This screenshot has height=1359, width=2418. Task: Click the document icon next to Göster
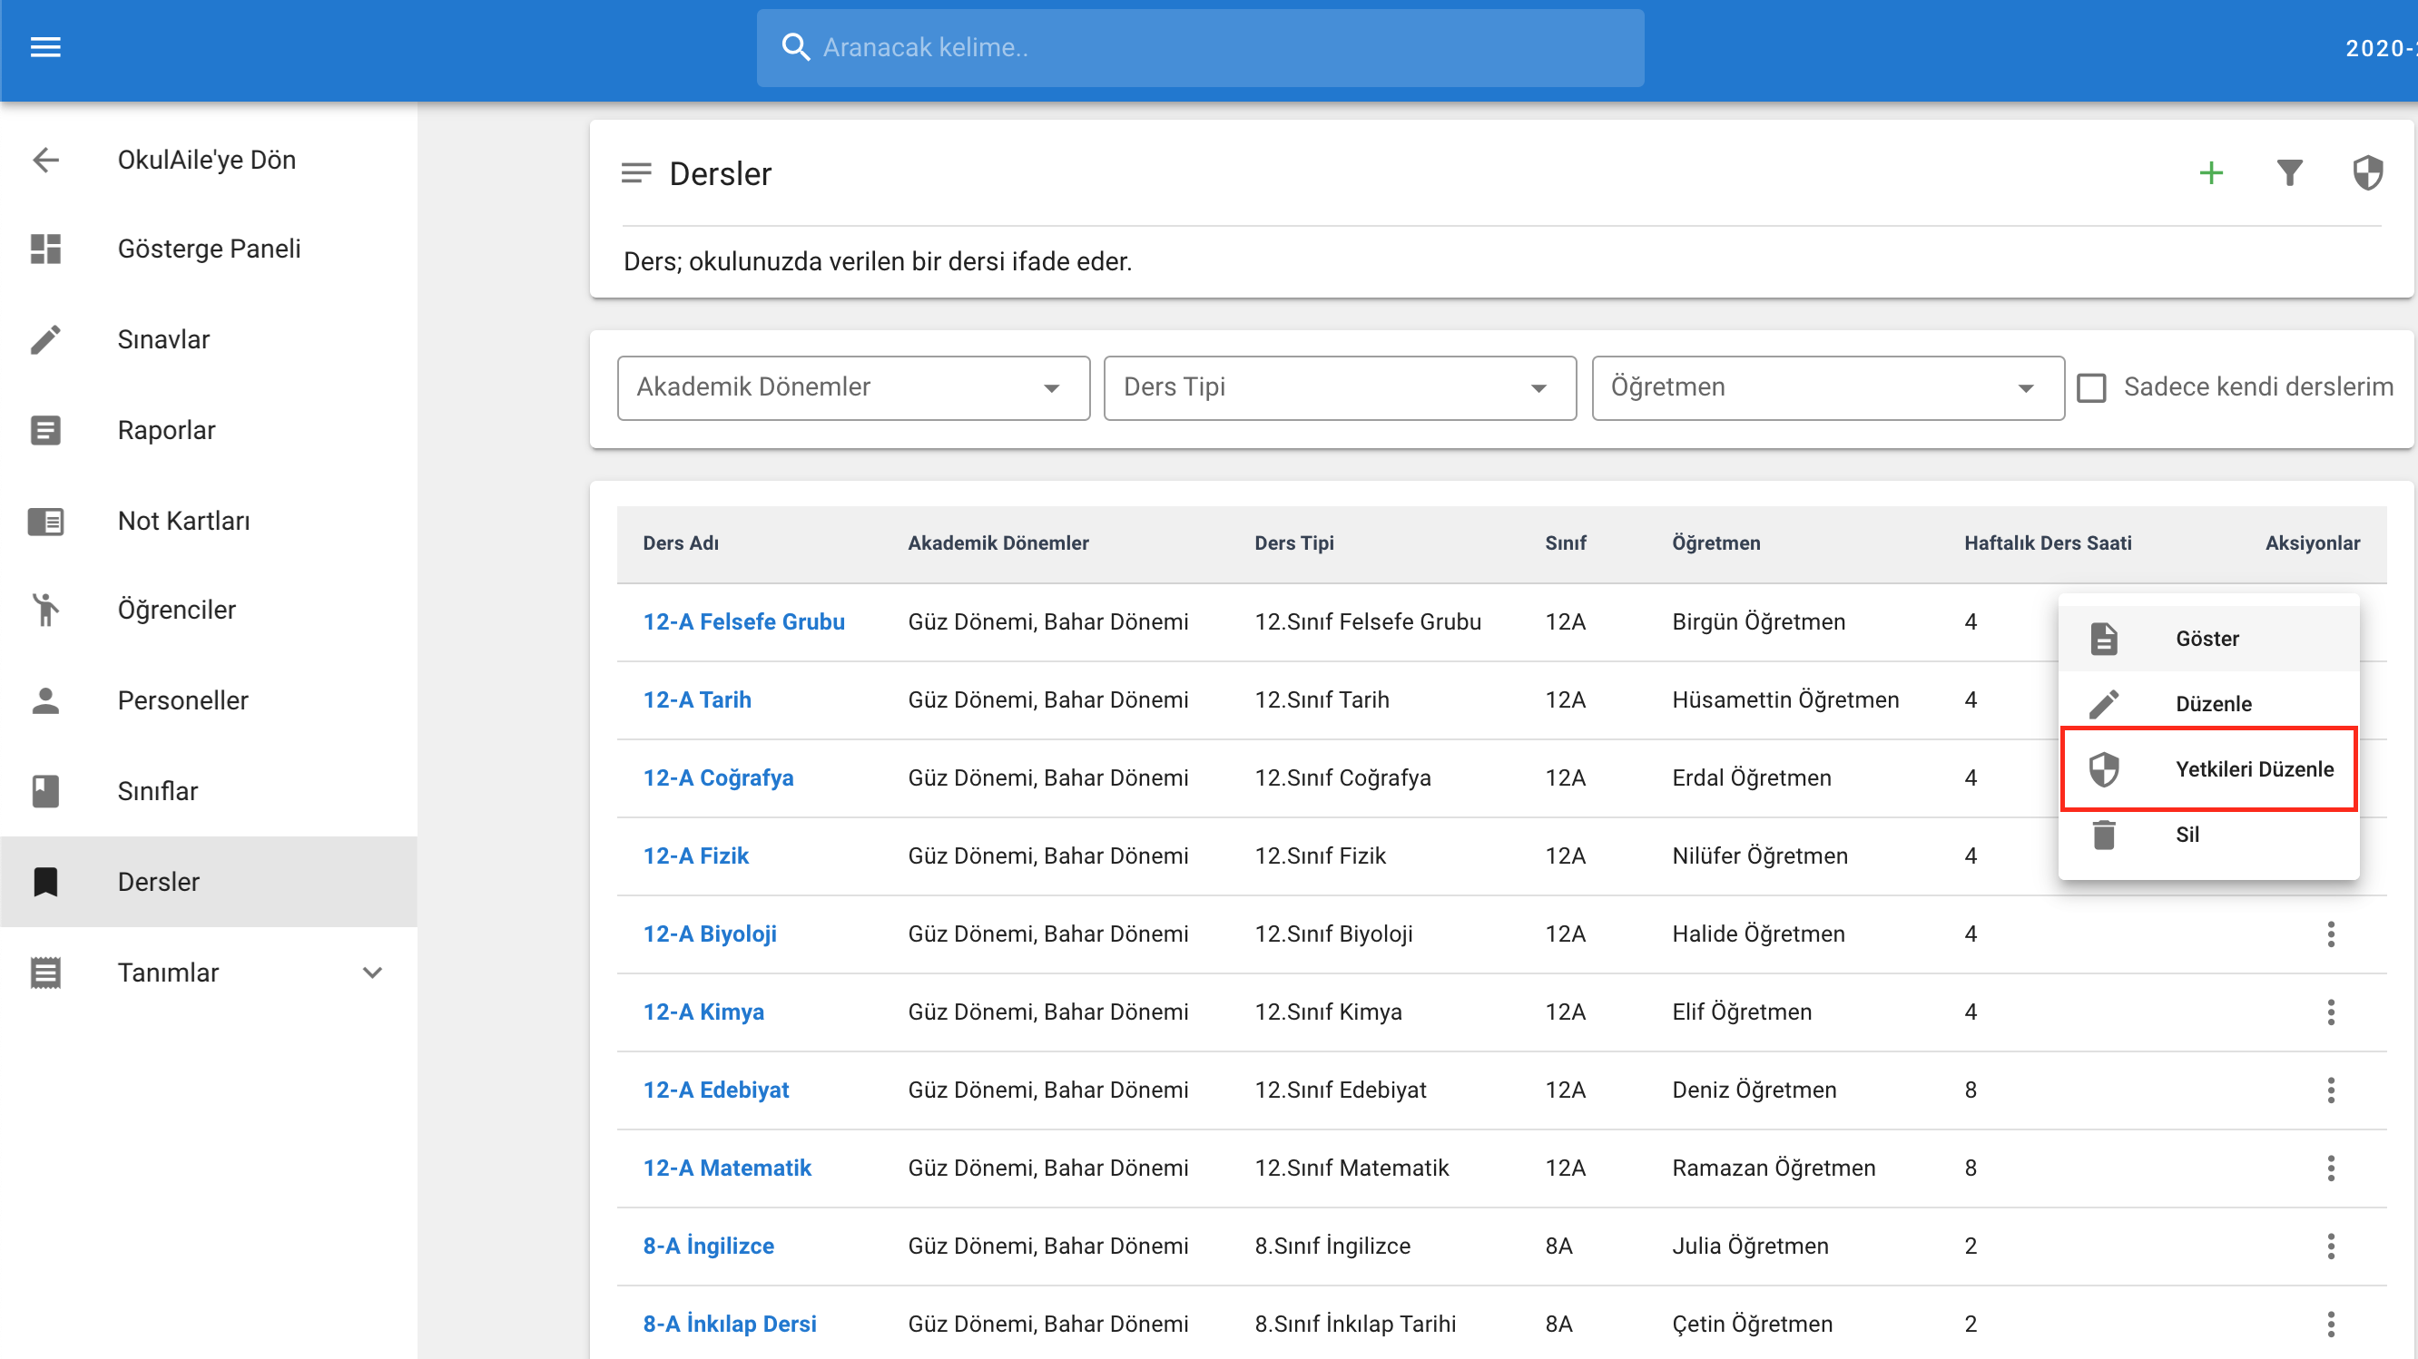[2104, 639]
